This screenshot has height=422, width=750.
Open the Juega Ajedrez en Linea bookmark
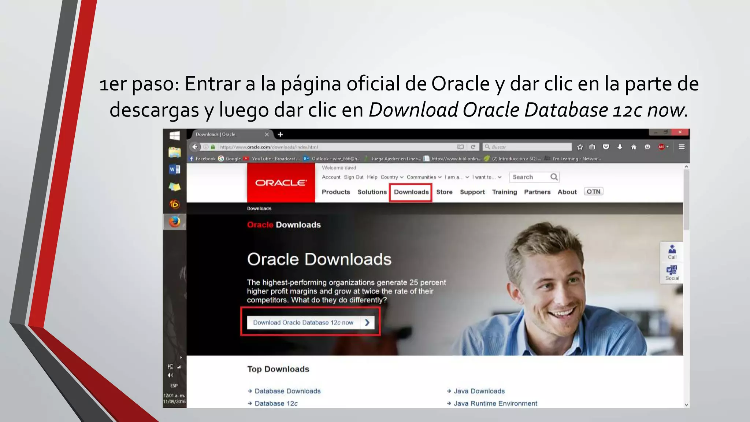[393, 159]
